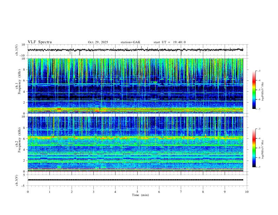Viewport: 278px width, 215px height.
Task: Click the ch.1 colorbar label "-3"
Action: (x=259, y=71)
